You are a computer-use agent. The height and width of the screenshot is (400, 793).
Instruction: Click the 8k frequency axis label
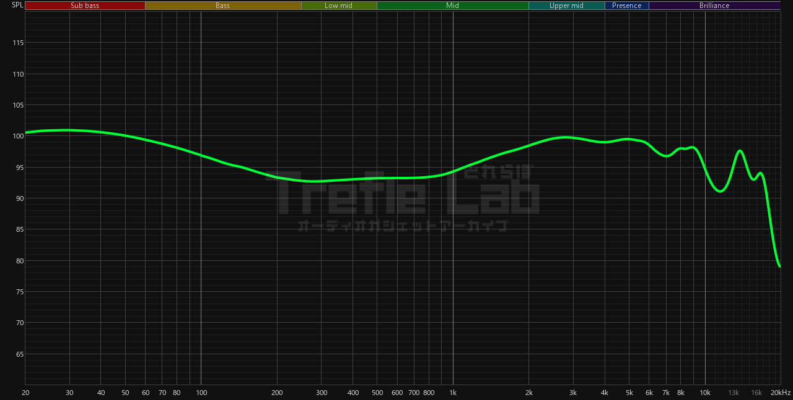pos(681,393)
